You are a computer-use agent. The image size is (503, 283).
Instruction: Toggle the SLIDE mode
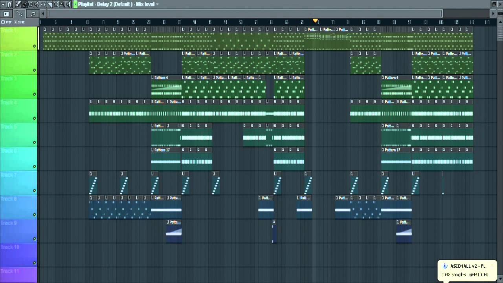[20, 22]
